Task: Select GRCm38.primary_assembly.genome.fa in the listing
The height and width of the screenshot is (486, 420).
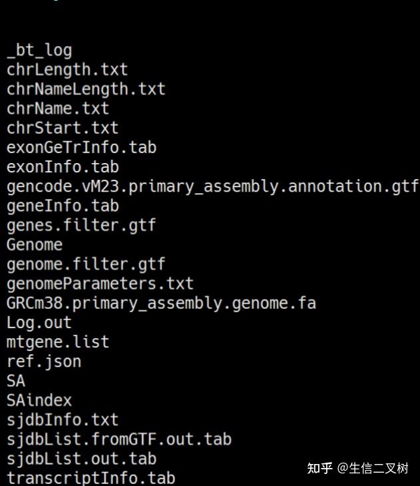Action: [x=161, y=303]
